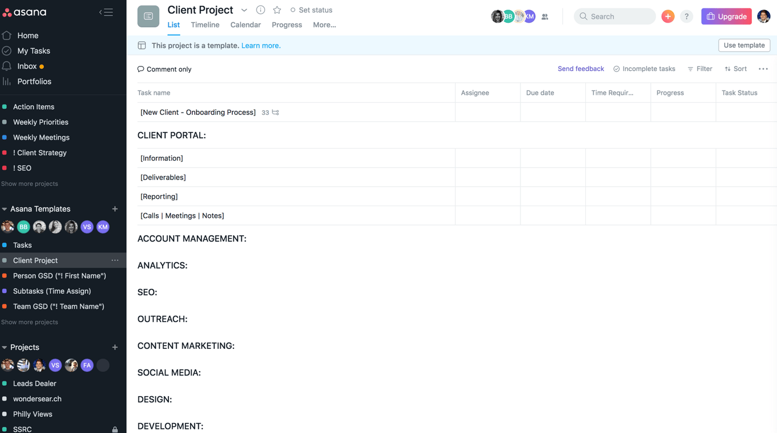Open the three-dot list options menu
777x433 pixels.
coord(763,69)
